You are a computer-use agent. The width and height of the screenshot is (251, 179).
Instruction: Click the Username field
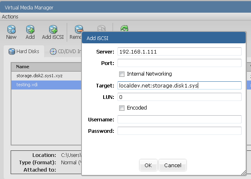[179, 119]
